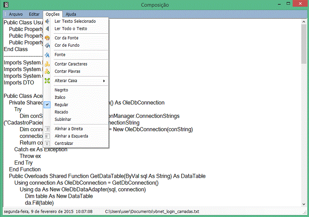Enable Negrito text style
Image resolution: width=309 pixels, height=217 pixels.
point(61,90)
